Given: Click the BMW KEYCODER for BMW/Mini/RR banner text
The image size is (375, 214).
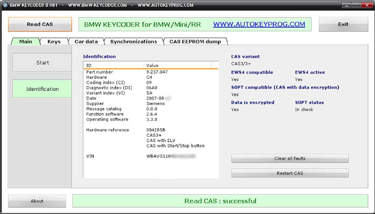Looking at the screenshot, I should coord(142,24).
